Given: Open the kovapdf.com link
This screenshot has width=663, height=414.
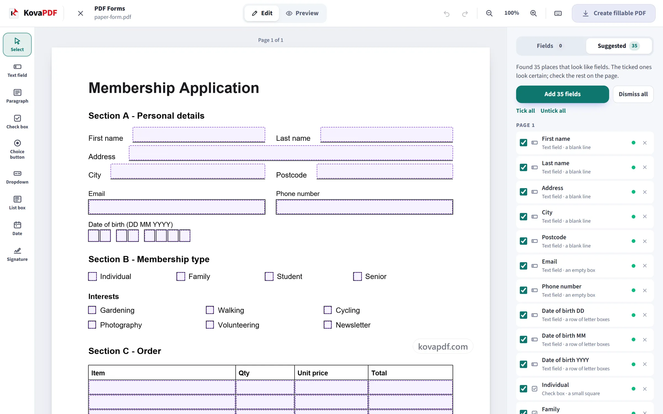Looking at the screenshot, I should point(443,346).
